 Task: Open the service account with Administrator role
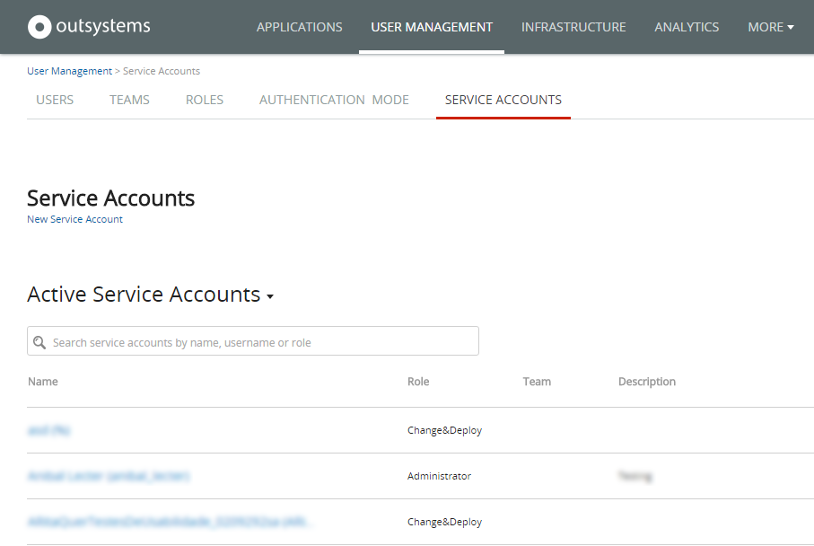(109, 476)
